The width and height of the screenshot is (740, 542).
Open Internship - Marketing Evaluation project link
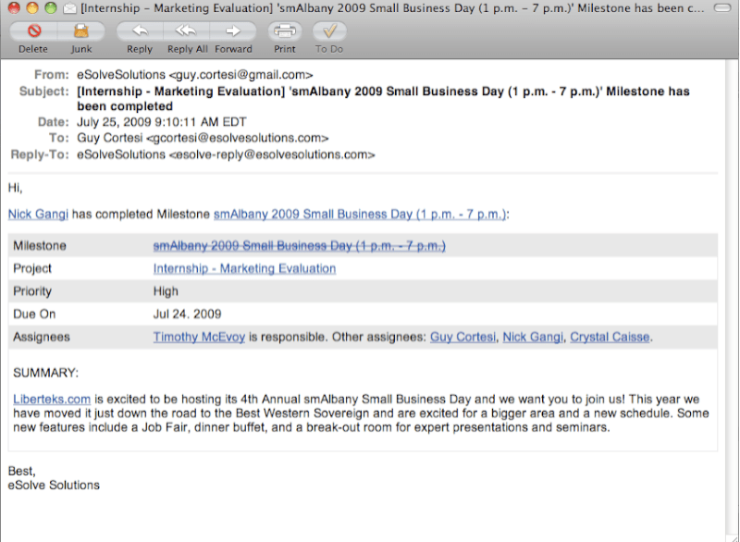tap(244, 268)
